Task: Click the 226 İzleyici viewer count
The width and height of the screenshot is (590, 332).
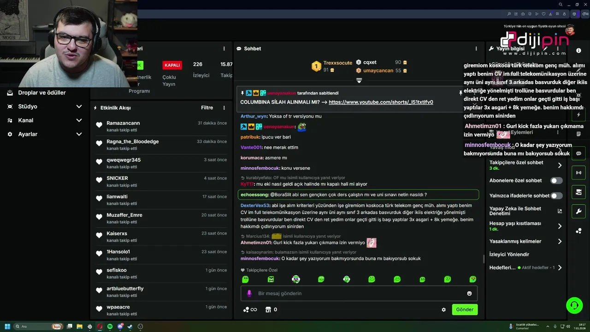Action: [201, 70]
